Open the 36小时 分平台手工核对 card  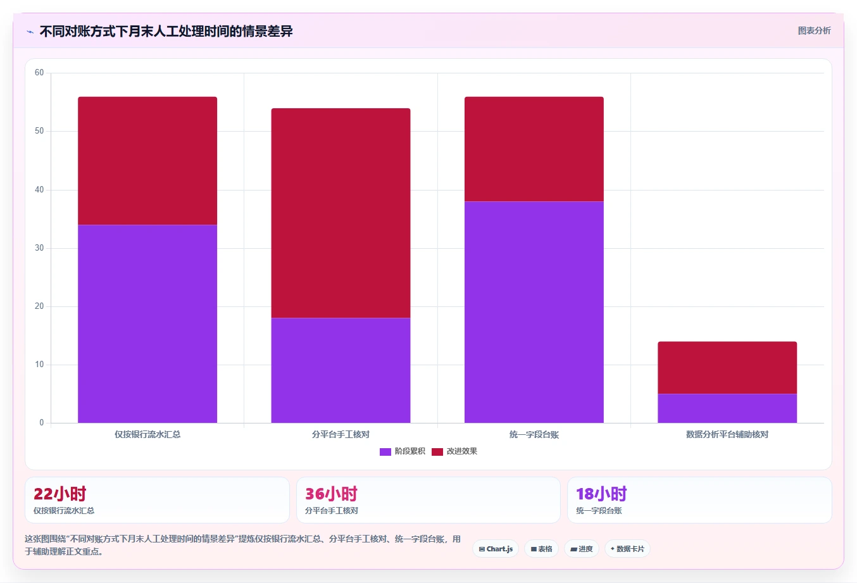(428, 500)
